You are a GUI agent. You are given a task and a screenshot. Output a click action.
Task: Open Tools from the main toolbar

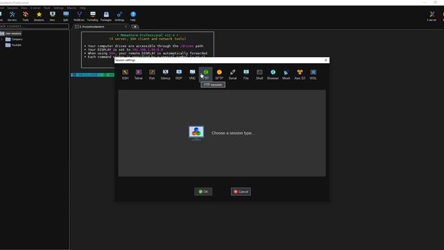tap(26, 16)
